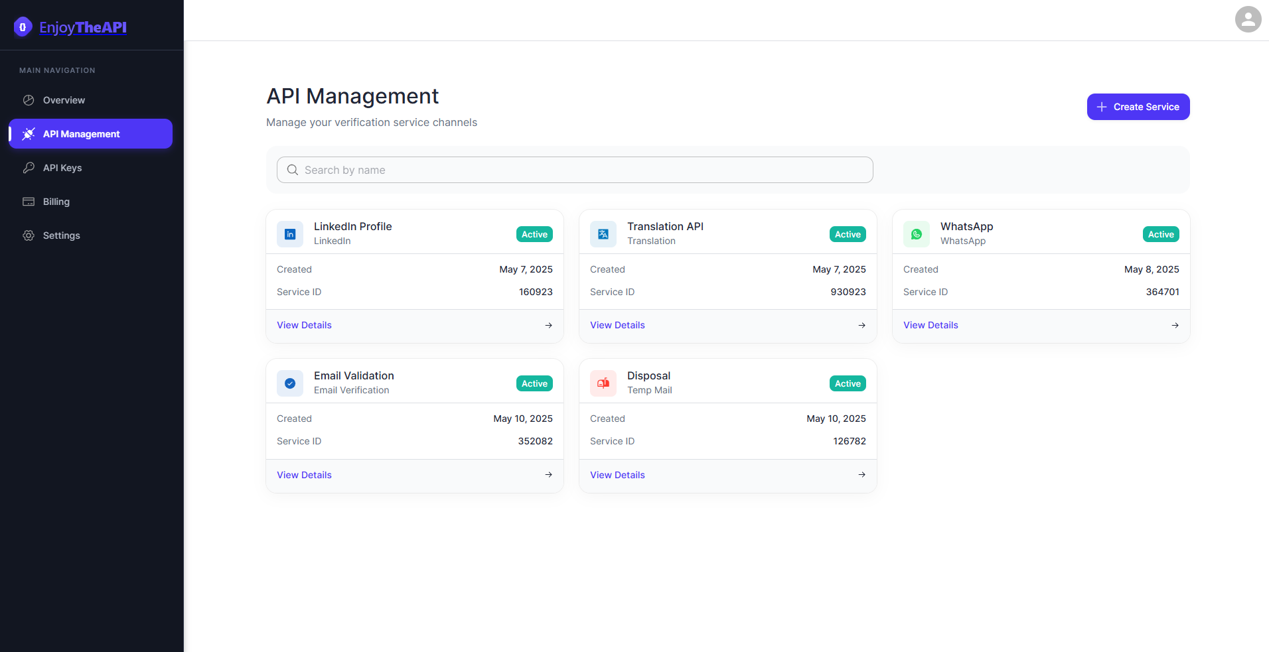This screenshot has height=652, width=1269.
Task: Click the arrow on WhatsApp card
Action: click(x=1175, y=325)
